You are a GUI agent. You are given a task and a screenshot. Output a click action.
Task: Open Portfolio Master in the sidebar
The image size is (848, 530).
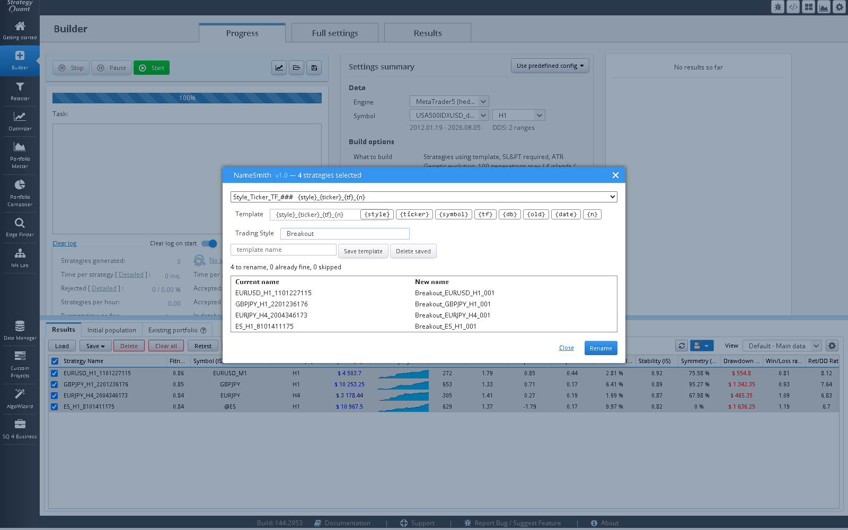tap(20, 155)
